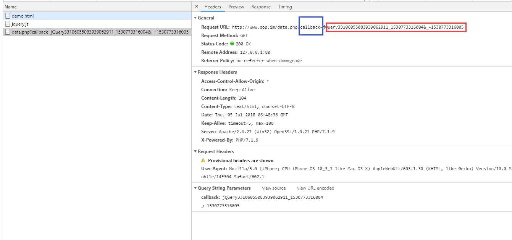Viewport: 512px width, 240px height.
Task: Click the Status Code label
Action: pos(215,44)
